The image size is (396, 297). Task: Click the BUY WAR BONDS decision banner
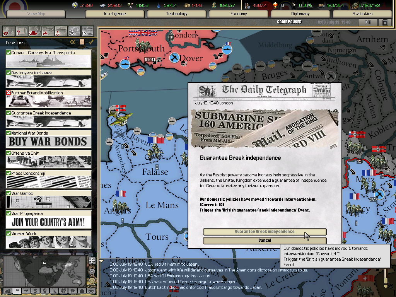(x=48, y=142)
